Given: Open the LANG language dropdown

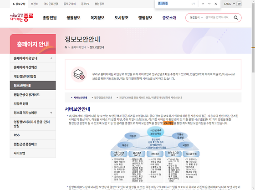Looking at the screenshot, I should click(x=229, y=4).
